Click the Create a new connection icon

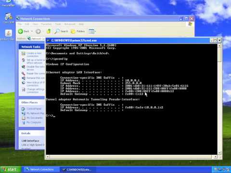click(24, 53)
